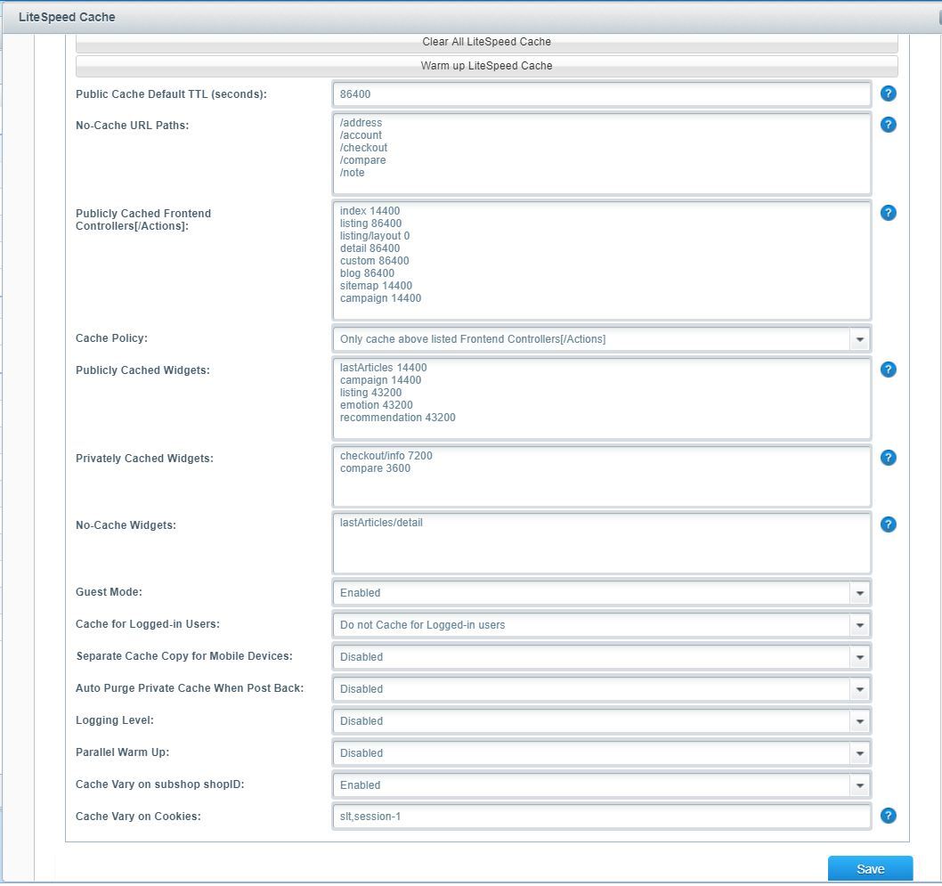Viewport: 942px width, 886px height.
Task: Focus the Public Cache Default TTL field
Action: (x=601, y=94)
